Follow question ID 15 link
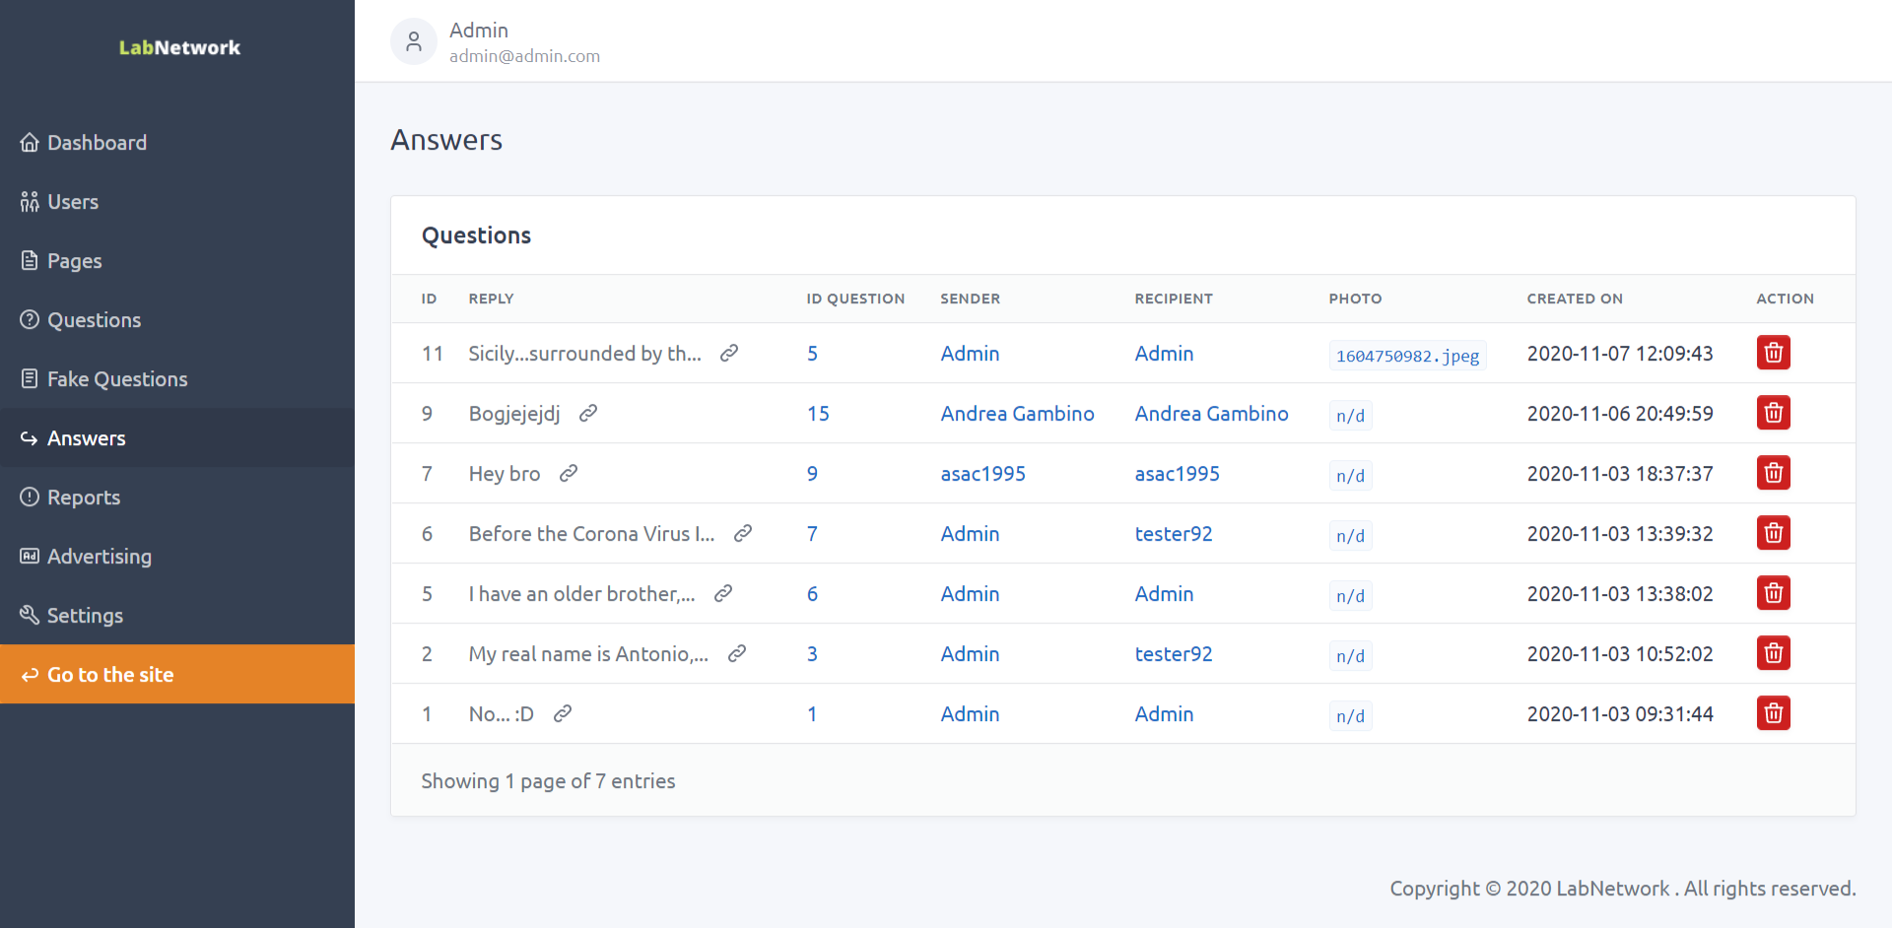 818,414
